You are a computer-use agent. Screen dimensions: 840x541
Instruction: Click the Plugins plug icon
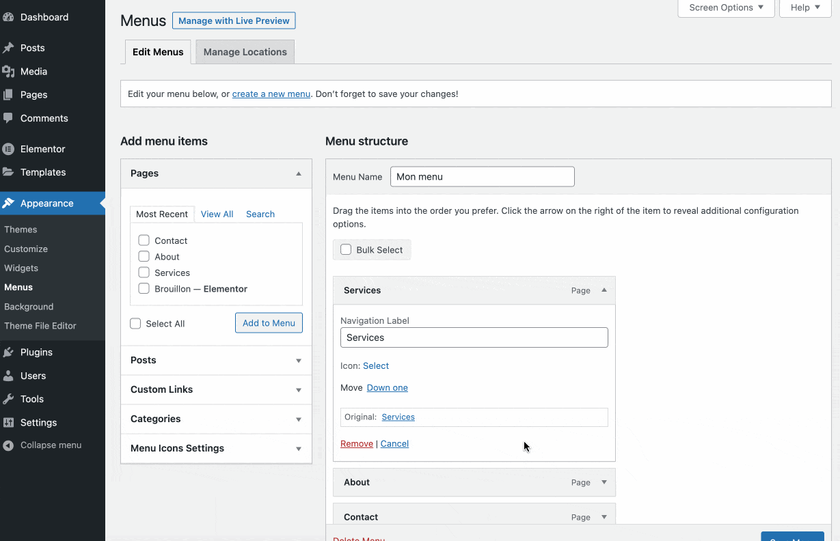tap(8, 352)
